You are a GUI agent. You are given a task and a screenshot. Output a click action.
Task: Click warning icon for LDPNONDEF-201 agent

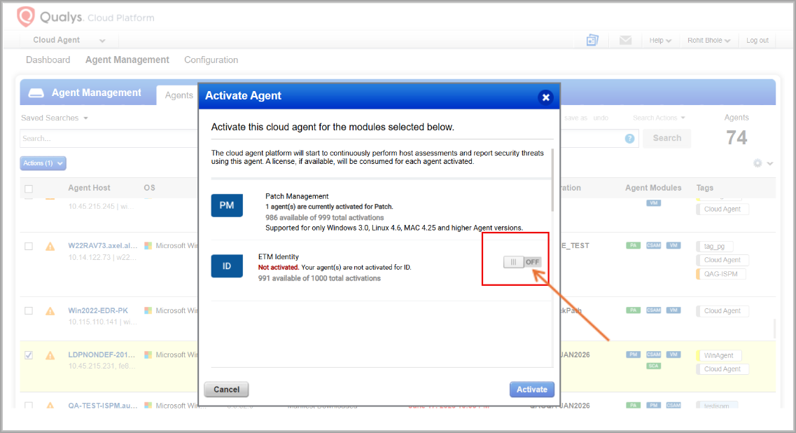[50, 355]
